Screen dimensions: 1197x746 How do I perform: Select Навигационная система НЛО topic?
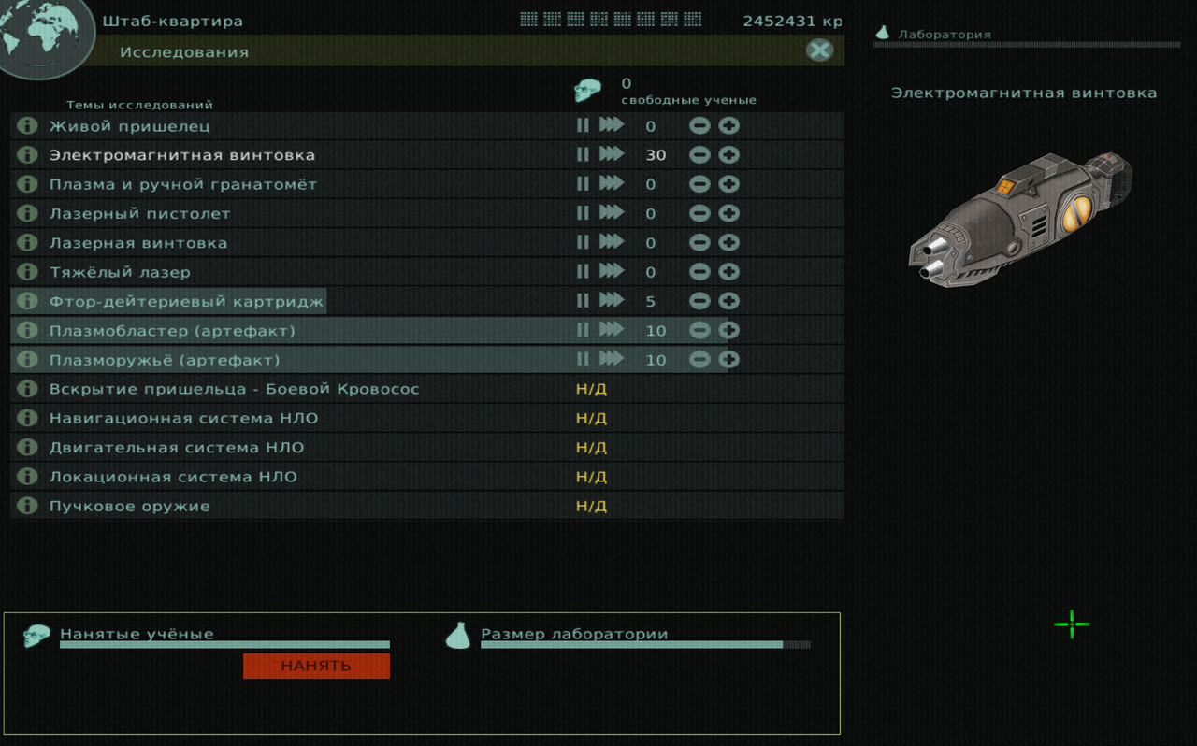click(x=183, y=418)
